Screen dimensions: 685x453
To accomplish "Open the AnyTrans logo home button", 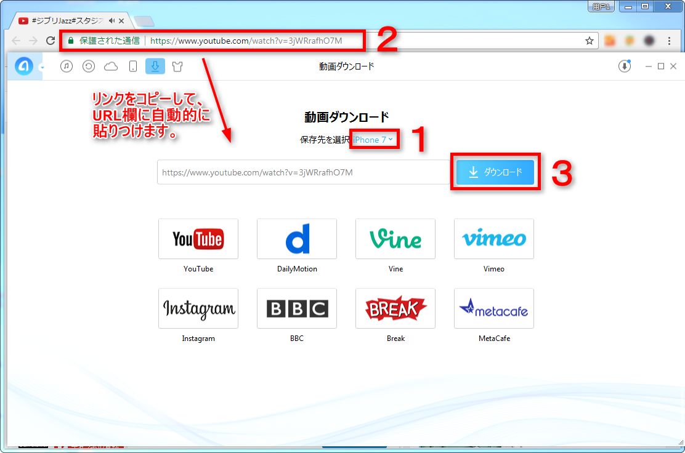I will point(24,66).
